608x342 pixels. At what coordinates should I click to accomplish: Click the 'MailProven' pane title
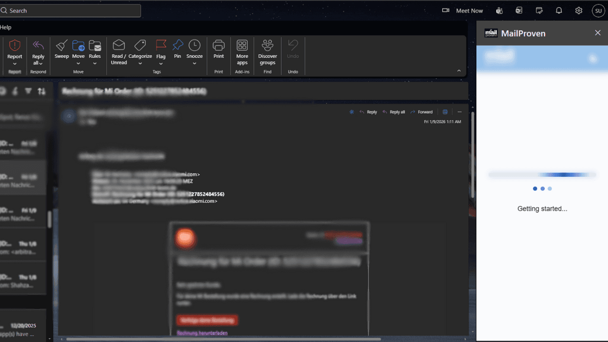click(x=523, y=33)
